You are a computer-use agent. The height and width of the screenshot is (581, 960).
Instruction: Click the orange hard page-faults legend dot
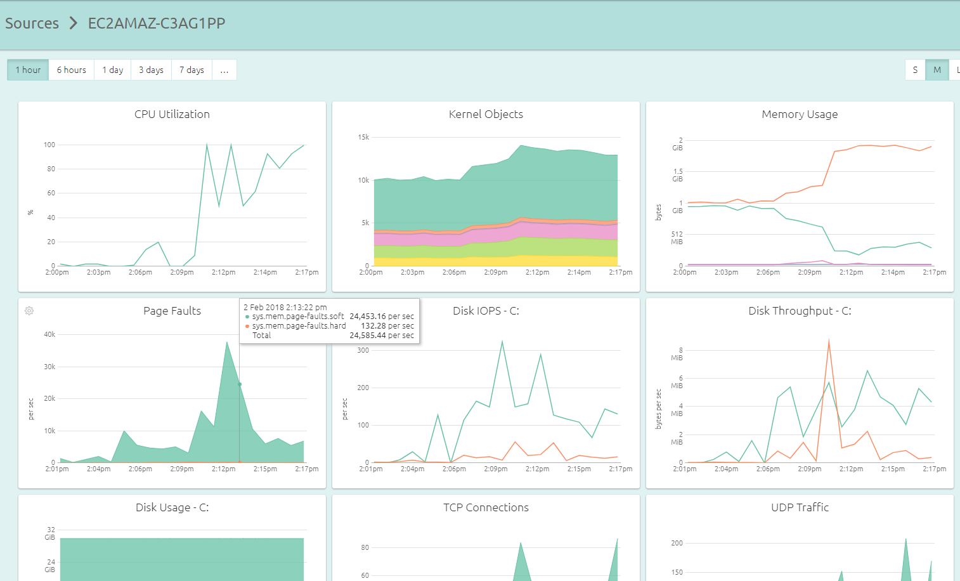(x=247, y=326)
